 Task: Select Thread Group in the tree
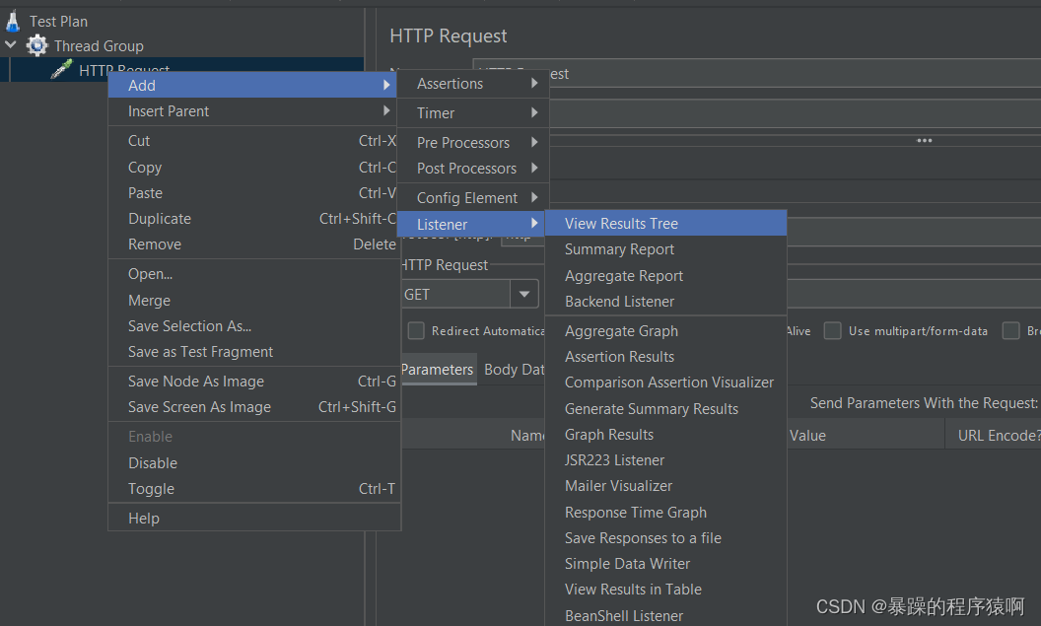click(x=99, y=45)
